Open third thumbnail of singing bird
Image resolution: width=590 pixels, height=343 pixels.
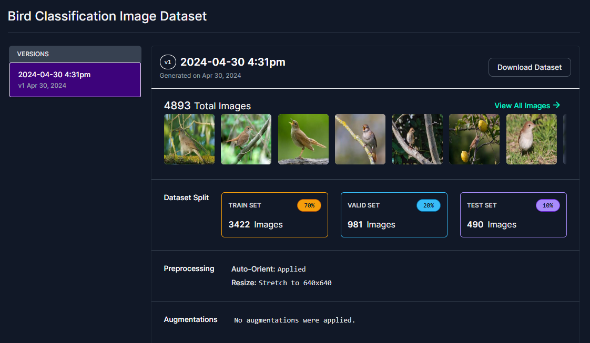[303, 139]
